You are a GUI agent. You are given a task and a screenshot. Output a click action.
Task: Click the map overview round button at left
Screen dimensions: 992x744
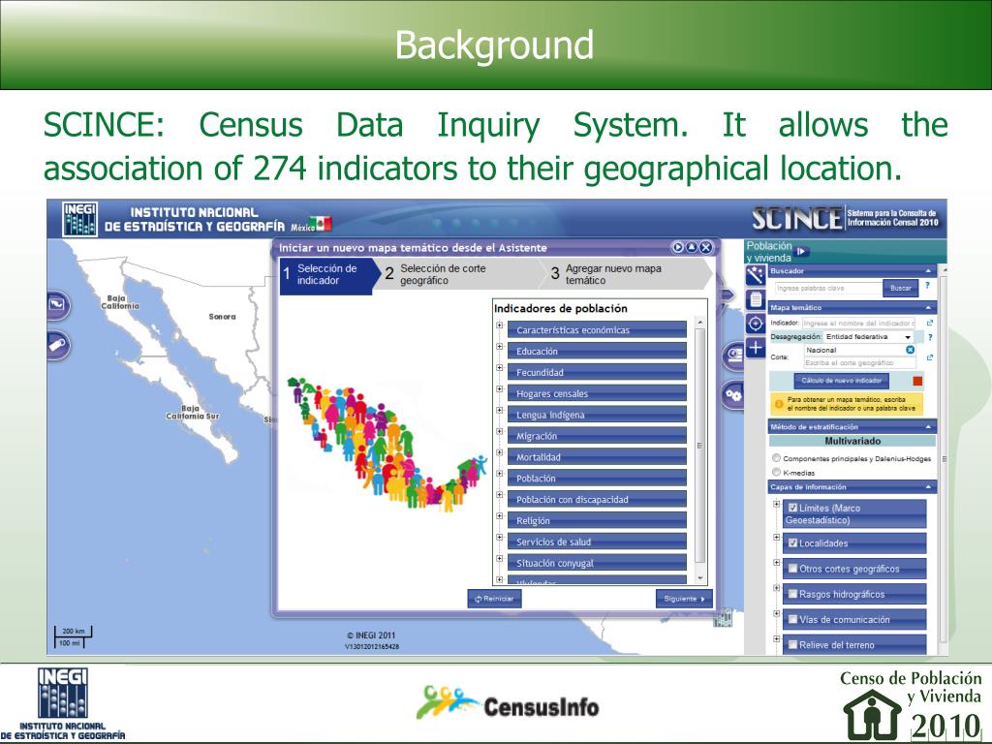(x=57, y=305)
